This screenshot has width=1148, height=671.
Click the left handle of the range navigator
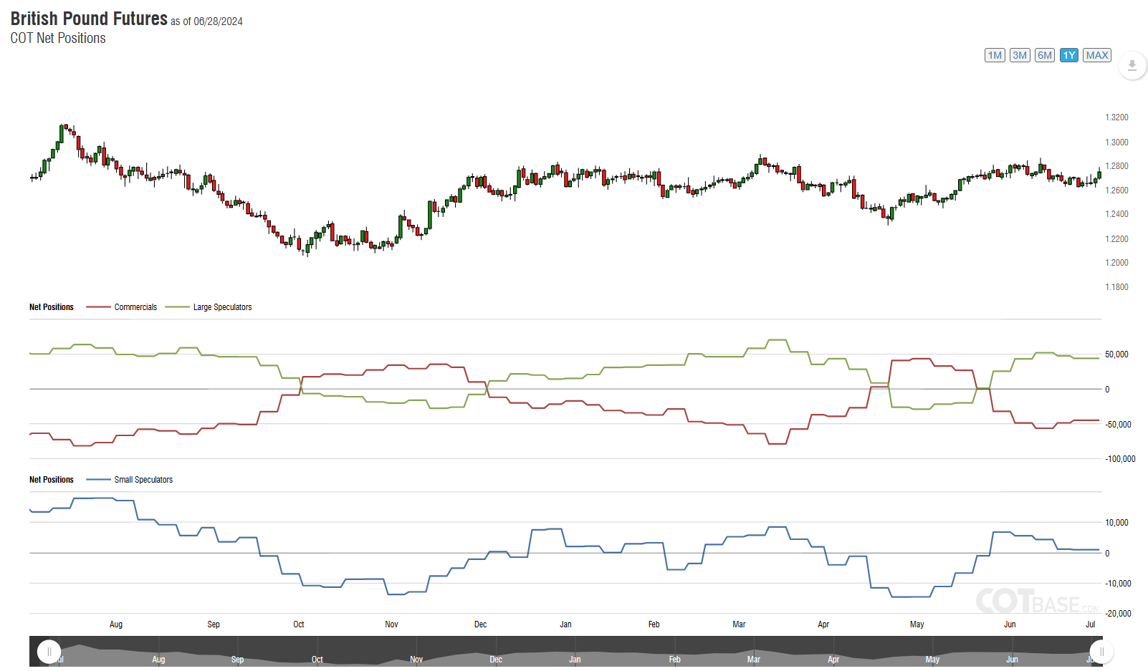tap(49, 652)
